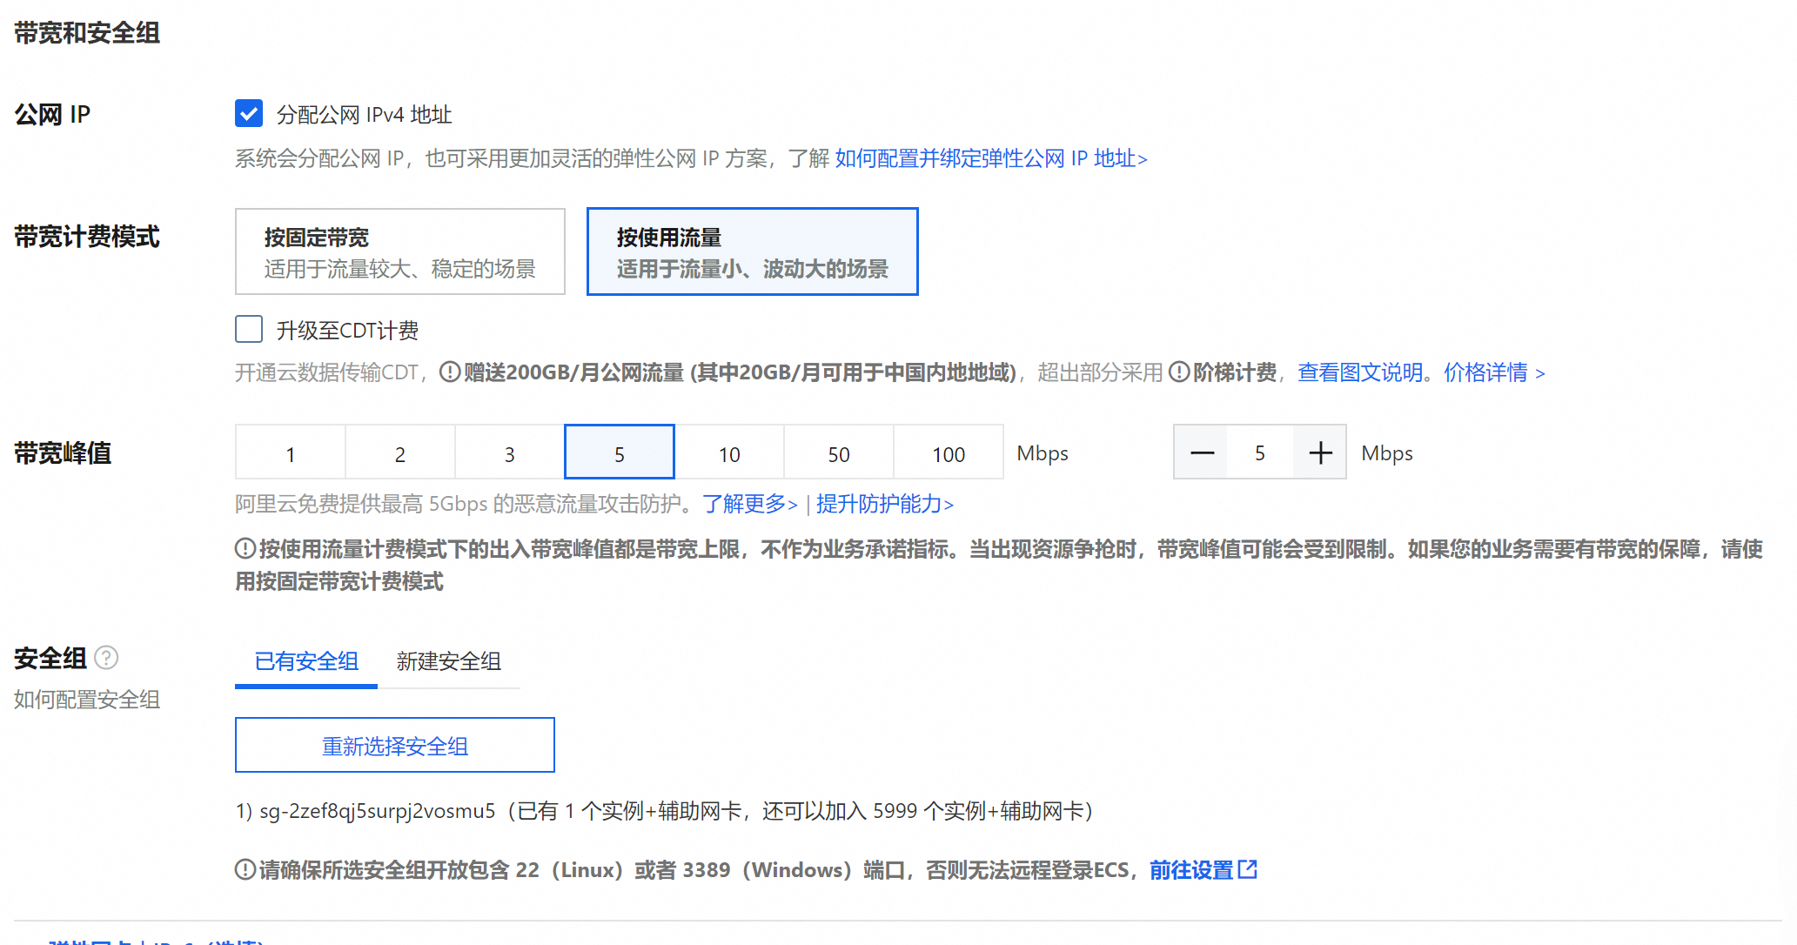This screenshot has height=945, width=1797.
Task: Uncheck 分配公网 IPv4 地址 checkbox
Action: pyautogui.click(x=249, y=114)
